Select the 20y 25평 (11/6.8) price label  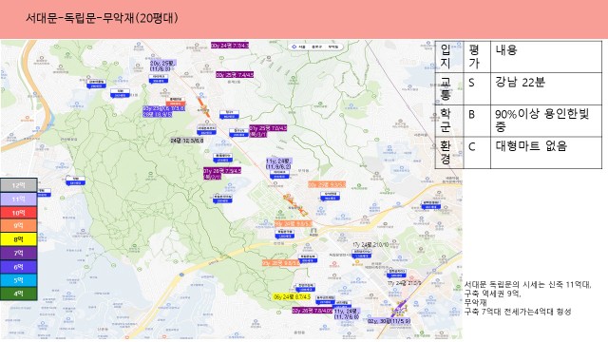pyautogui.click(x=162, y=66)
